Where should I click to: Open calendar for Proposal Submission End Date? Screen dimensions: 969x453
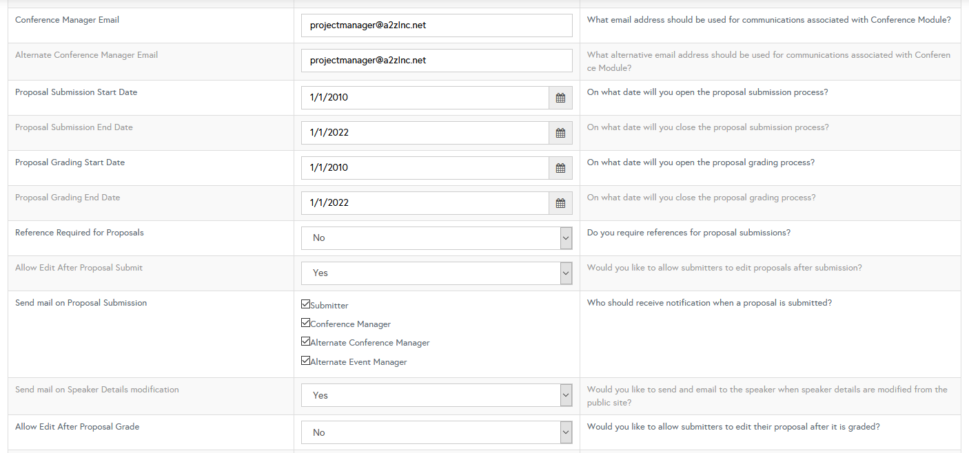pos(560,133)
